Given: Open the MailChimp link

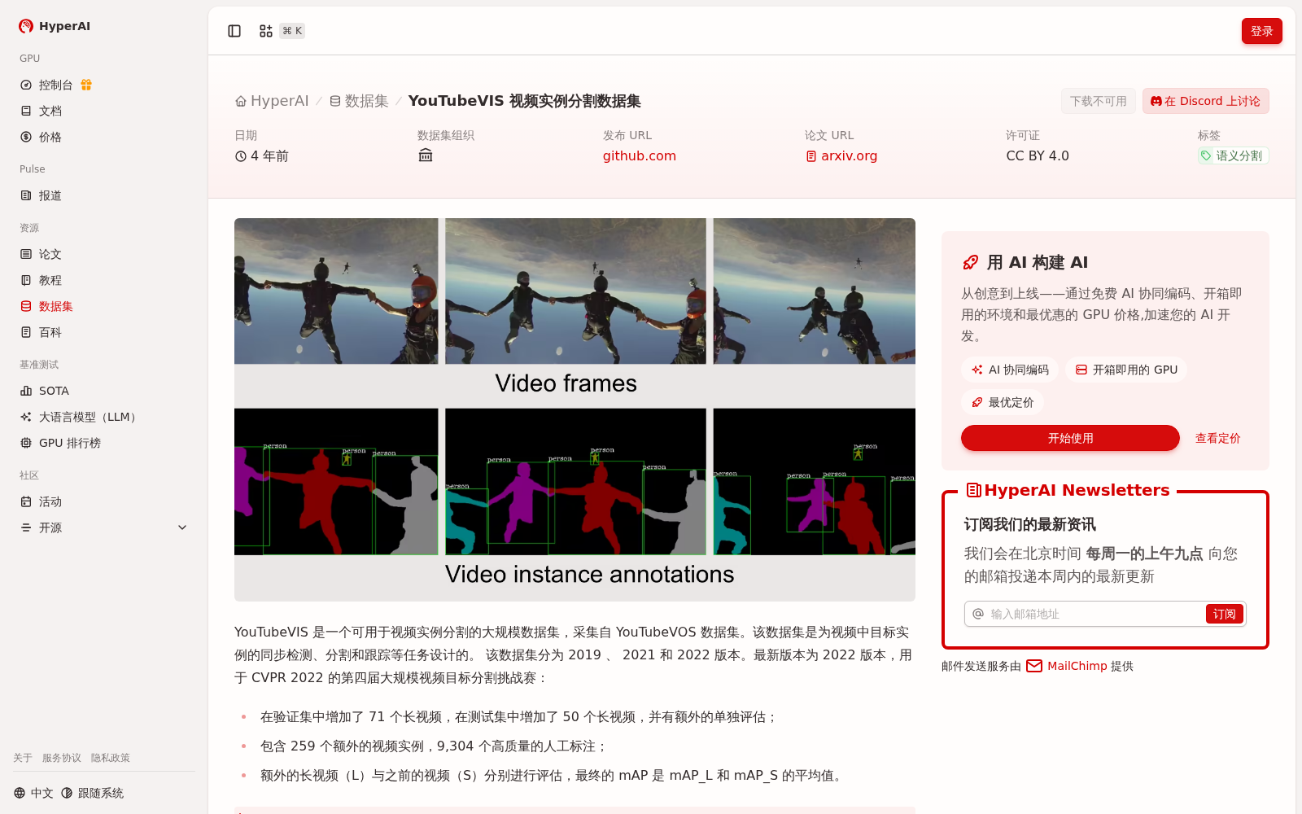Looking at the screenshot, I should tap(1077, 666).
